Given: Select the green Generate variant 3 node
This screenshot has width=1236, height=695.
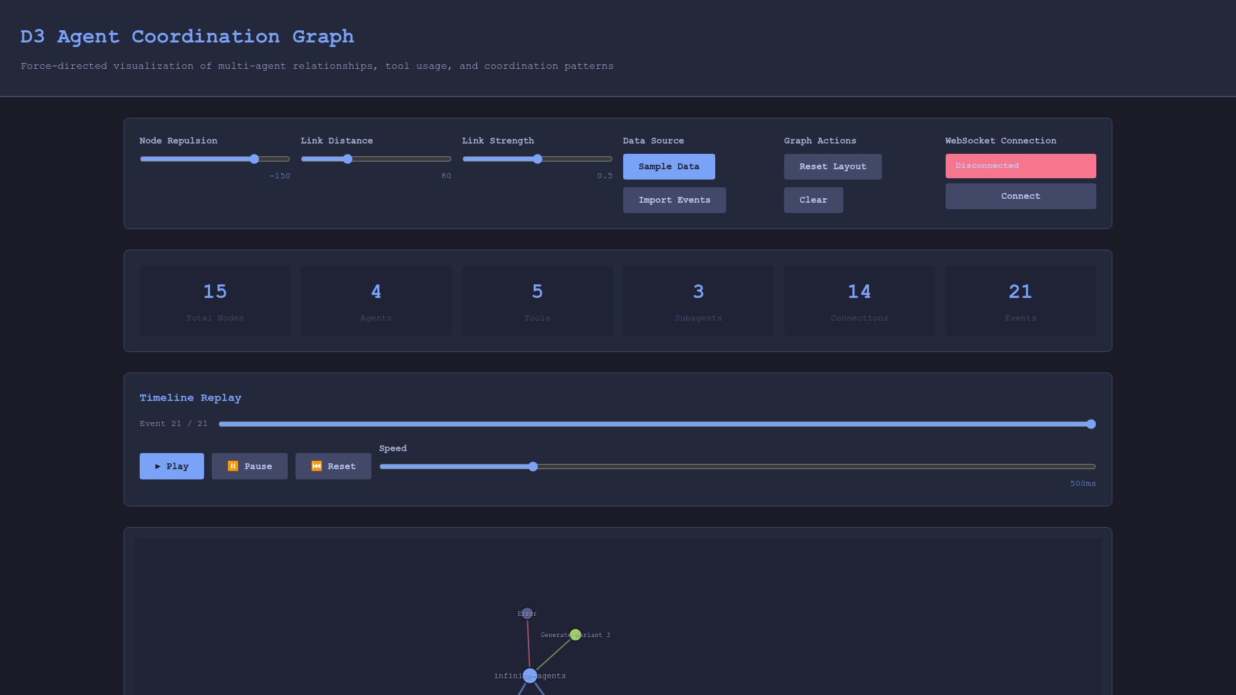Looking at the screenshot, I should pyautogui.click(x=576, y=635).
